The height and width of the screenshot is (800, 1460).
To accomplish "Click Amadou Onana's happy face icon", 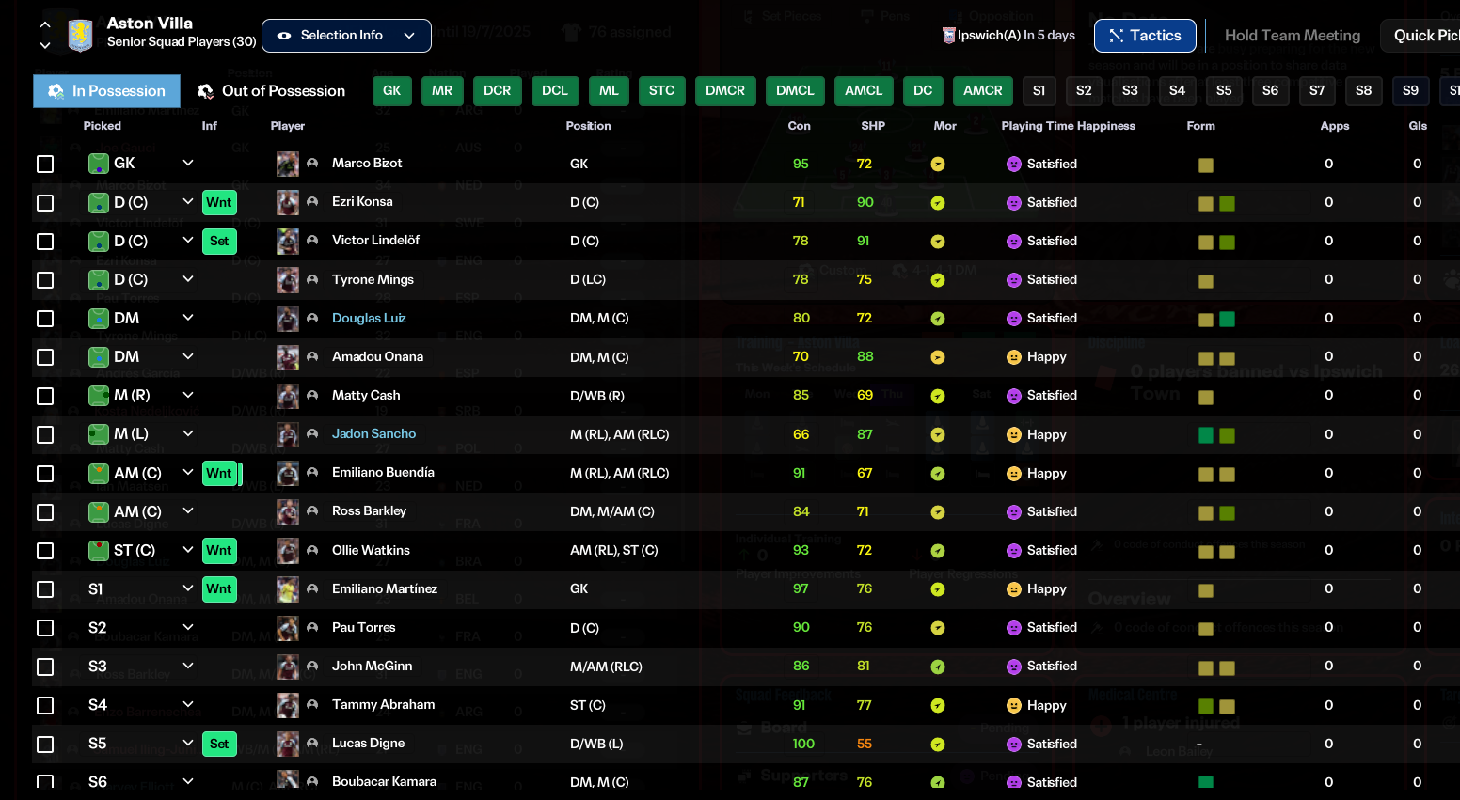I will click(1014, 357).
